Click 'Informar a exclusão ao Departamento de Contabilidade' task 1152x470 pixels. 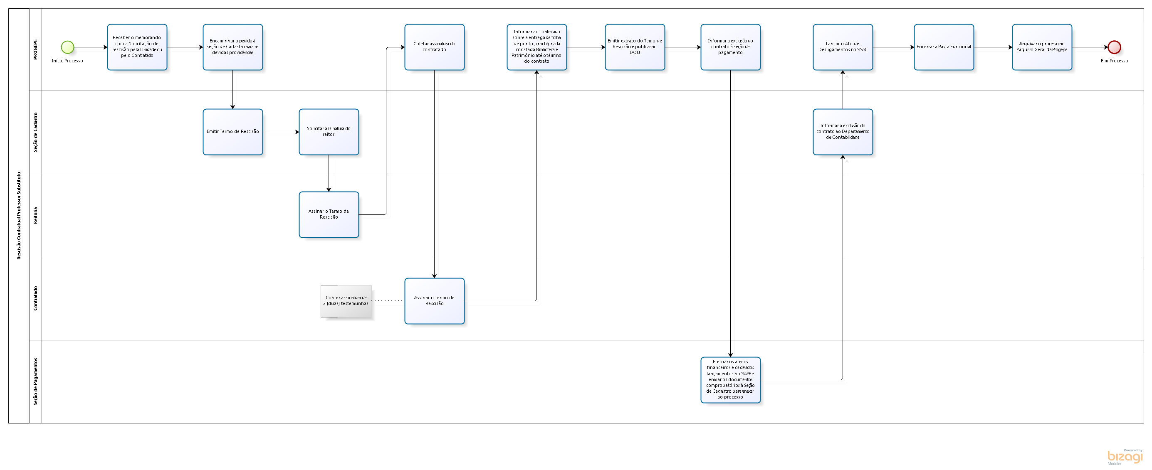pyautogui.click(x=843, y=132)
